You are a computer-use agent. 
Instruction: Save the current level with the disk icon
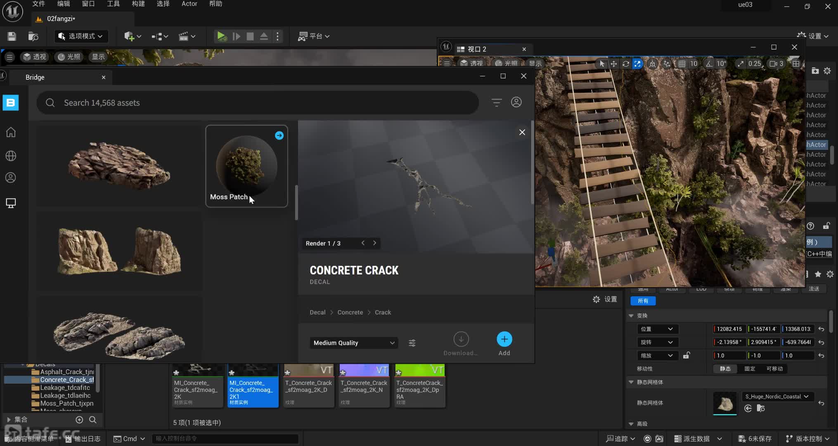coord(12,36)
